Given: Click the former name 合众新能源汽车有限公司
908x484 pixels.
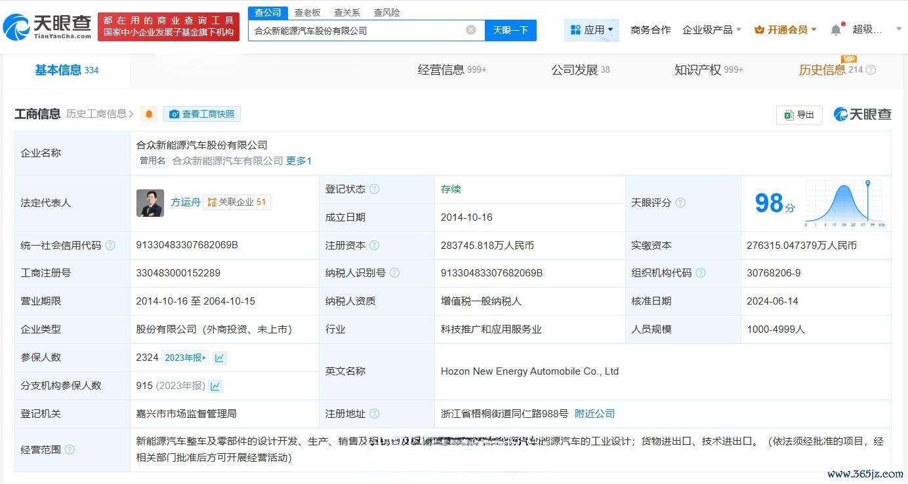Looking at the screenshot, I should 228,160.
